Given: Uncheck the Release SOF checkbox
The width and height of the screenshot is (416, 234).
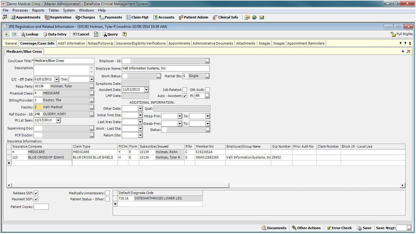Looking at the screenshot, I should click(x=36, y=193).
